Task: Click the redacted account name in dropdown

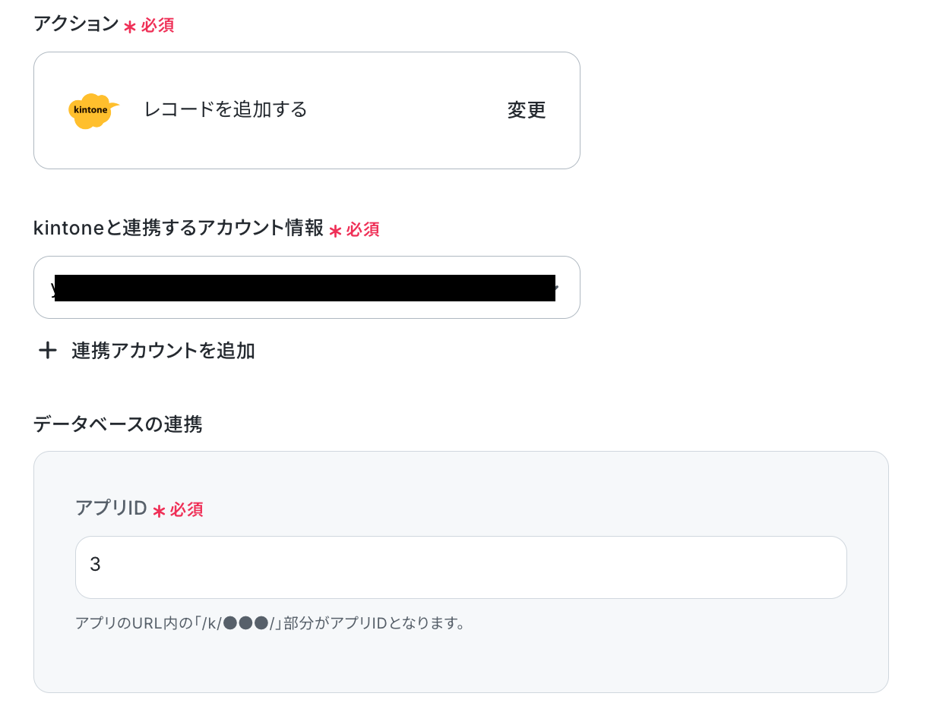Action: [305, 288]
